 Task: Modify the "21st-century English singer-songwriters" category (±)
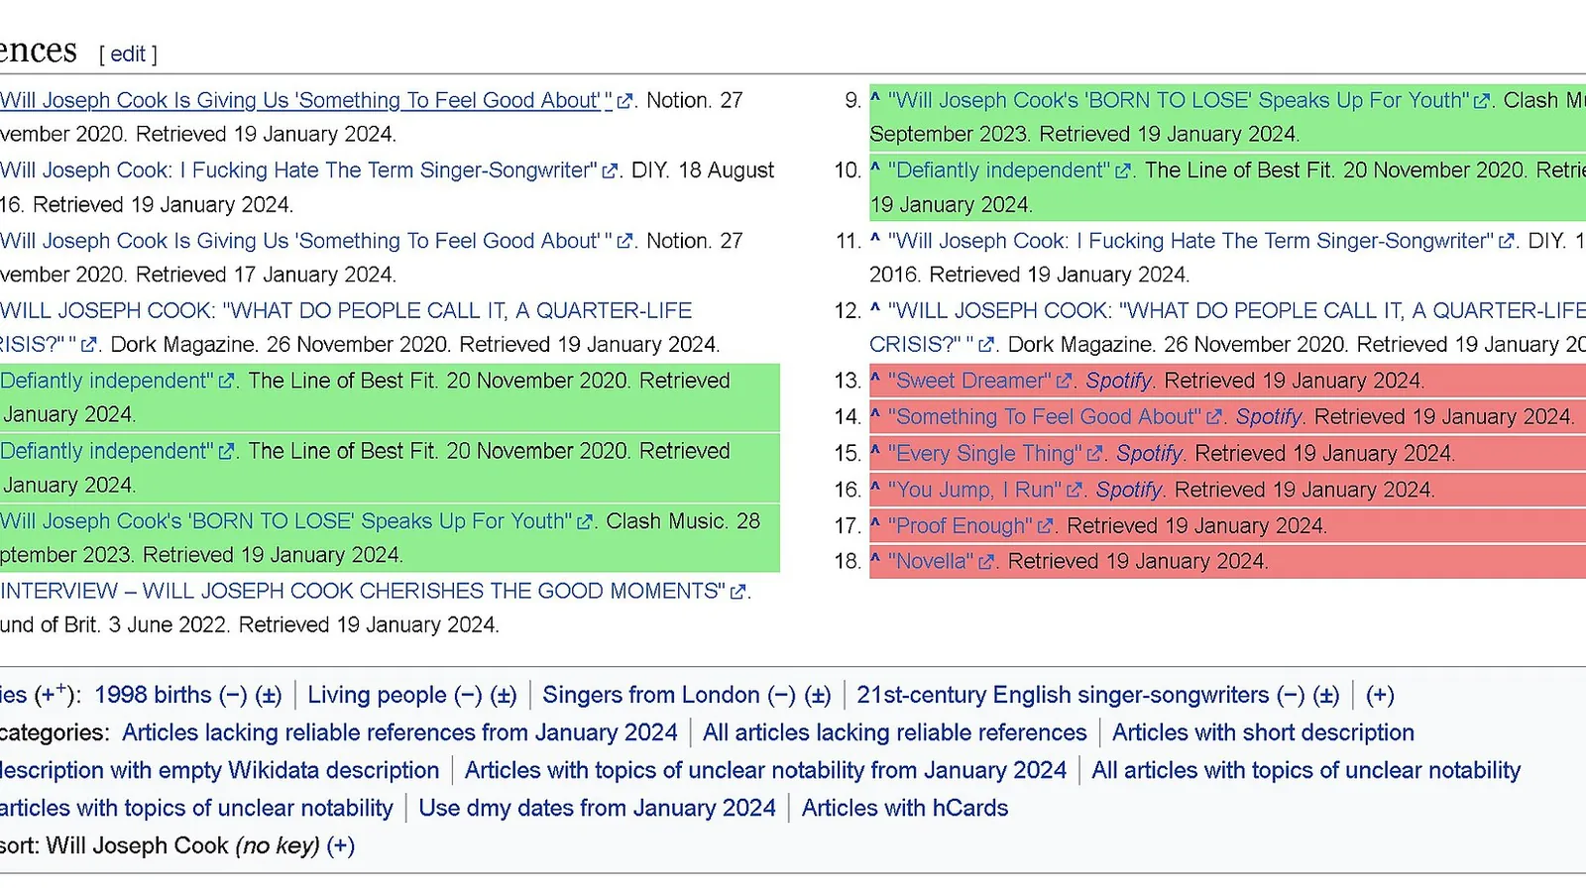[1326, 695]
